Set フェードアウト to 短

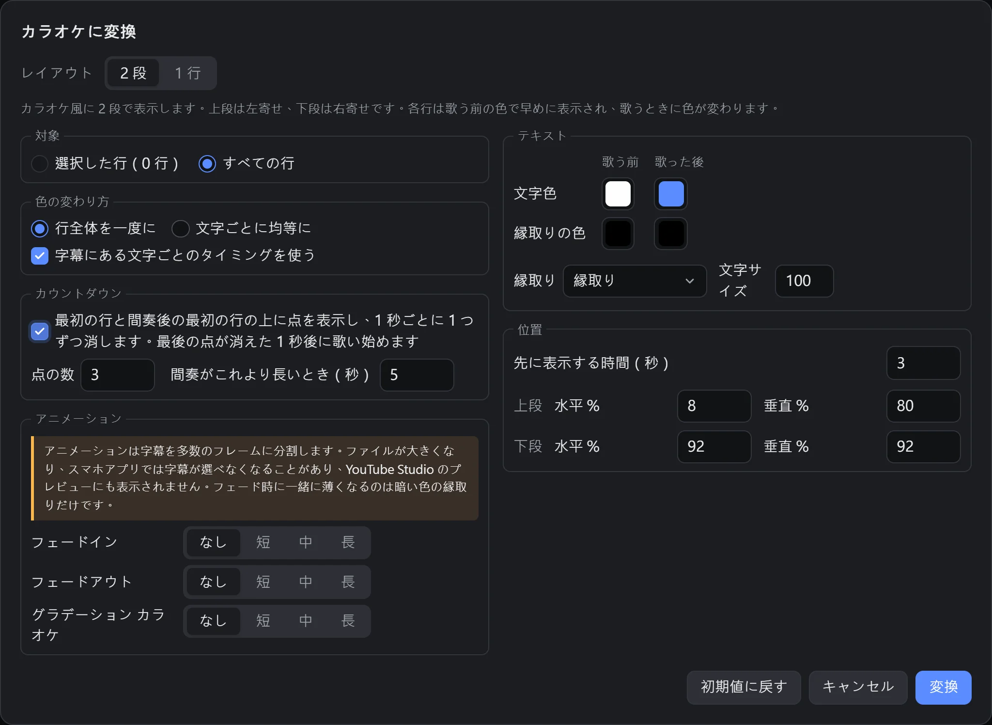pyautogui.click(x=263, y=582)
